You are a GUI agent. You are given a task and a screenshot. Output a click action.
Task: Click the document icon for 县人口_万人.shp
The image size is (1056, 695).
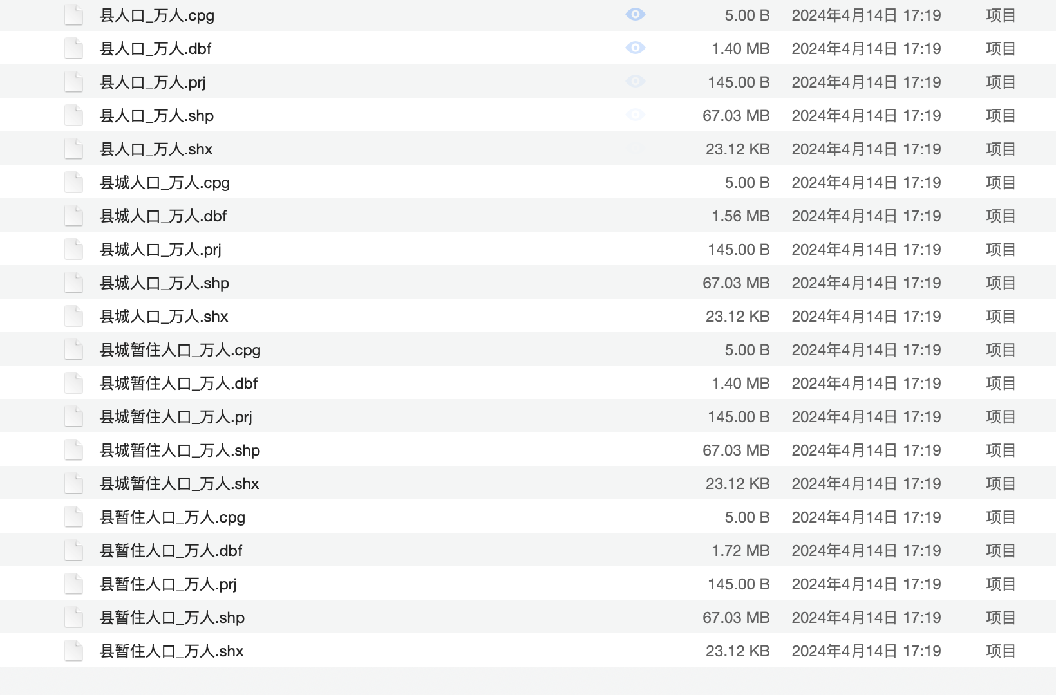pos(74,115)
